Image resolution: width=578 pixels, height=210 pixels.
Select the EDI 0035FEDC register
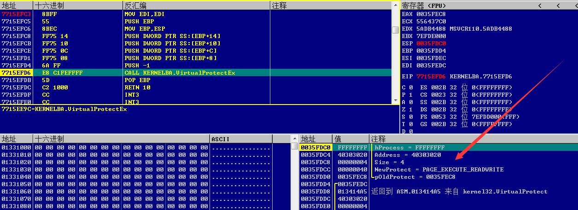click(x=424, y=66)
